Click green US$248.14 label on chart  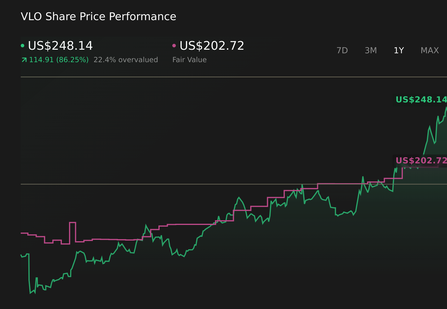(421, 100)
